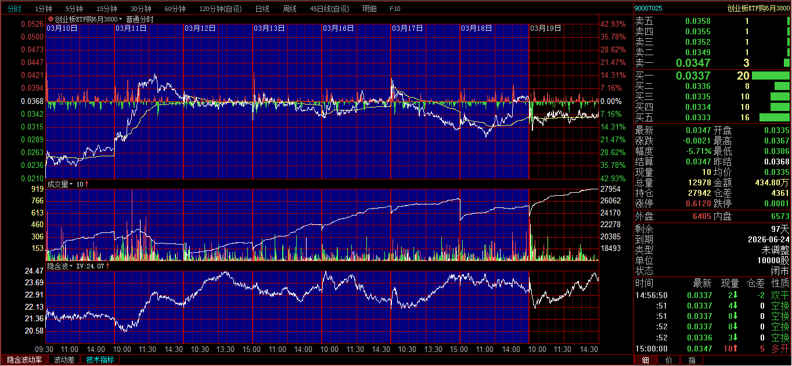The width and height of the screenshot is (792, 366).
Task: Click the red diamond icon beside the contract name
Action: [x=51, y=19]
